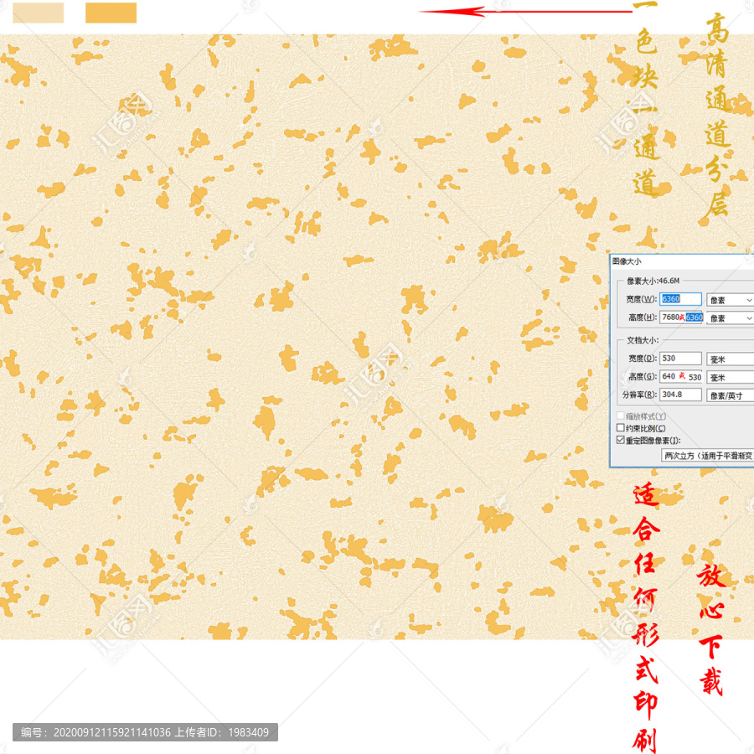This screenshot has height=754, width=754.
Task: Open the document height 毫米 unit dropdown
Action: pos(730,378)
